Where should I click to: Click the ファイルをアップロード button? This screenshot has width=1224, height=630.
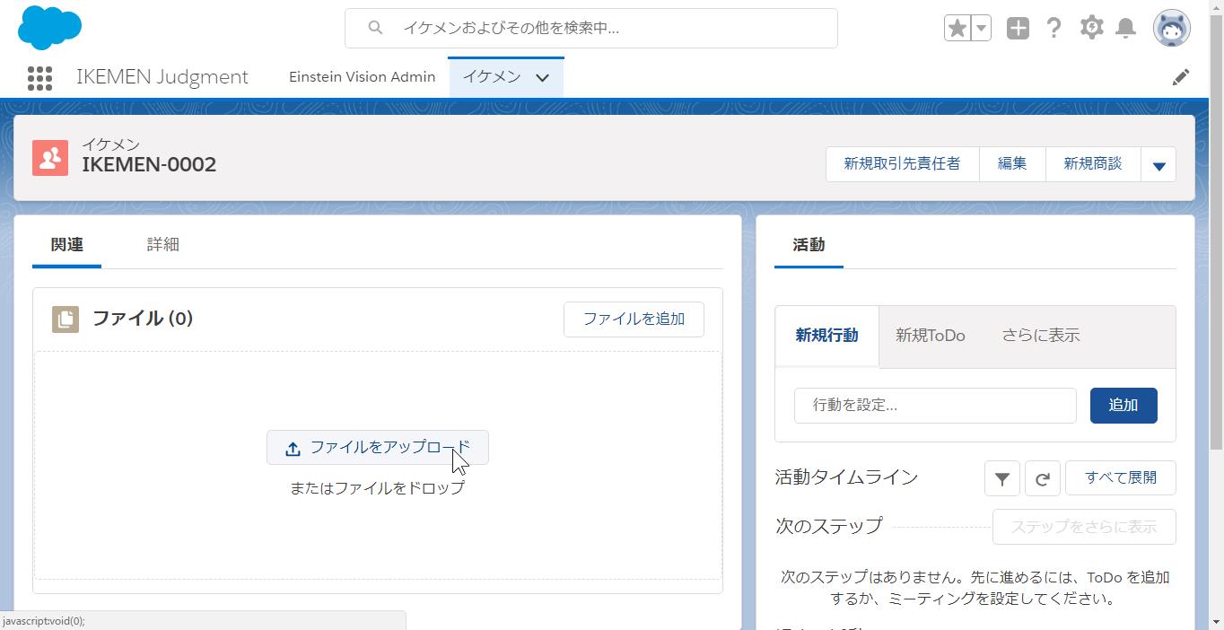pos(378,448)
